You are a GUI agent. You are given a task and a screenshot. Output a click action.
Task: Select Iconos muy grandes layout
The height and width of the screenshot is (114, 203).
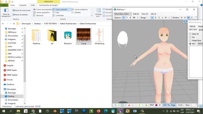pos(43,9)
